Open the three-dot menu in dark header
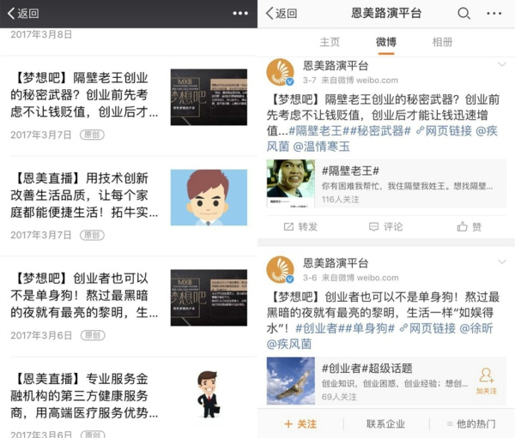The height and width of the screenshot is (438, 515). coord(240,14)
